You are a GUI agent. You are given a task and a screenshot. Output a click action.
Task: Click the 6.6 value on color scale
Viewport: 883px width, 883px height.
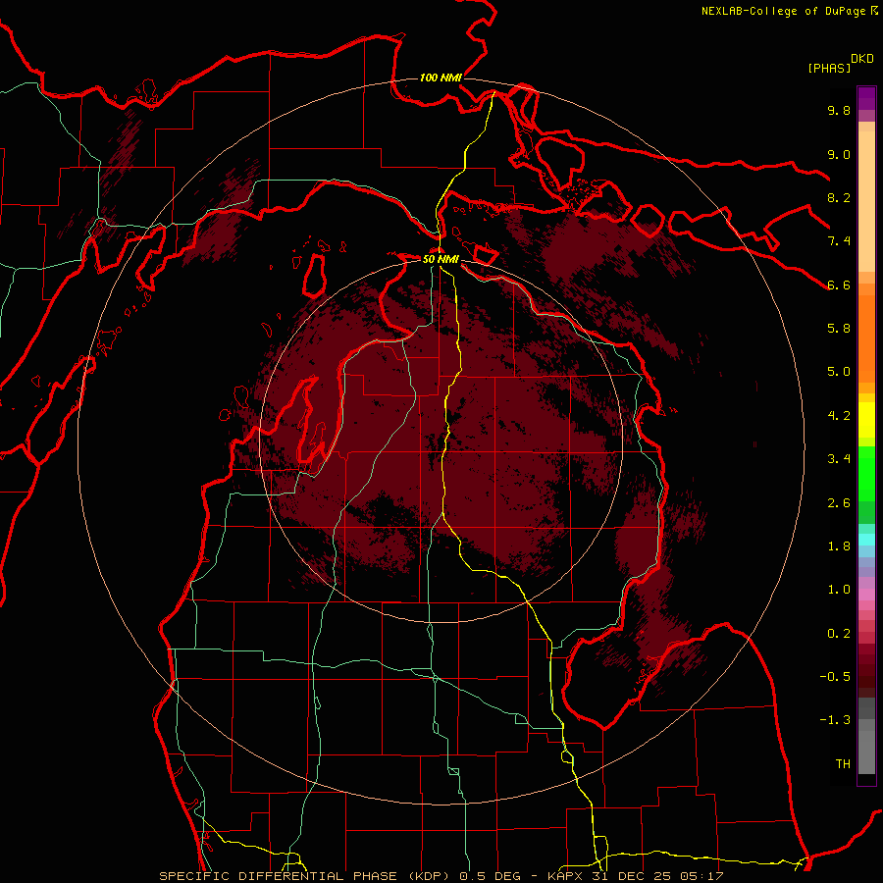[x=839, y=285]
